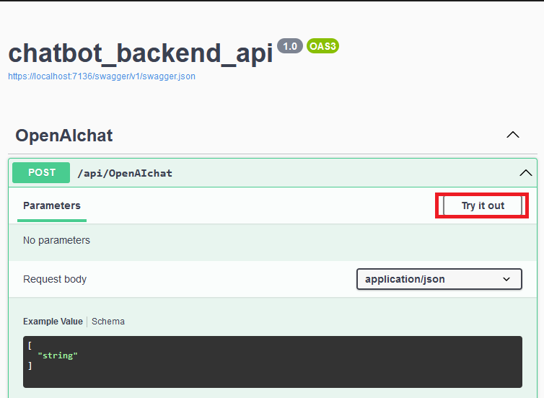The width and height of the screenshot is (544, 398).
Task: Collapse the OpenAIchat section chevron
Action: (512, 136)
